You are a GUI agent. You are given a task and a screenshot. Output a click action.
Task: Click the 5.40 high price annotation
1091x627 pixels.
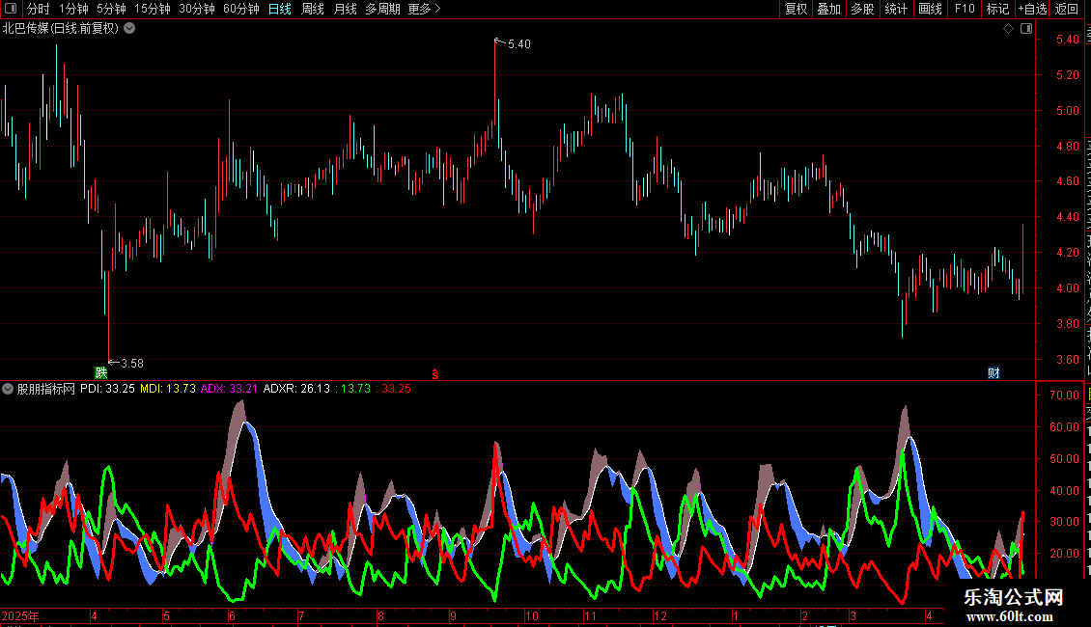519,43
